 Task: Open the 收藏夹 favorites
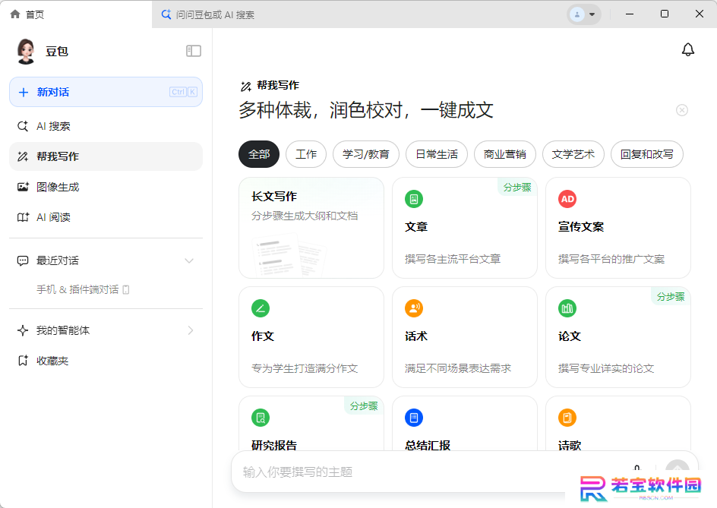(x=106, y=361)
